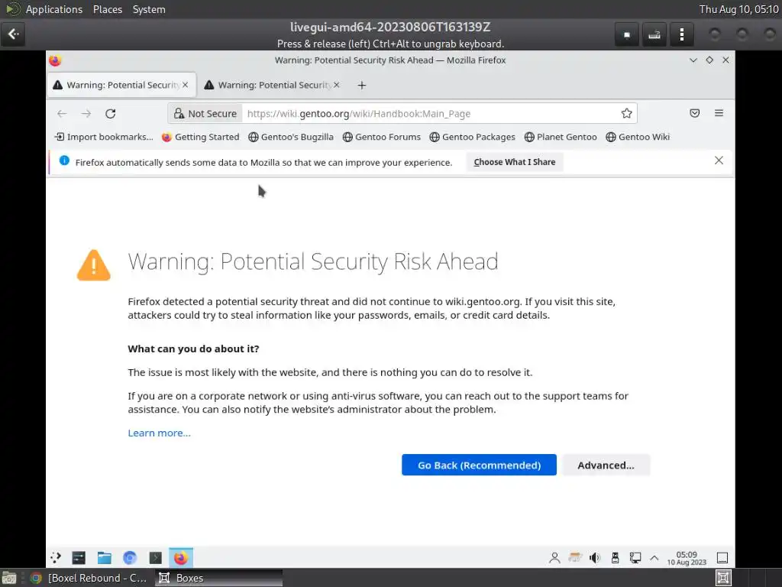
Task: Click the Choose What I Share button
Action: coord(514,162)
